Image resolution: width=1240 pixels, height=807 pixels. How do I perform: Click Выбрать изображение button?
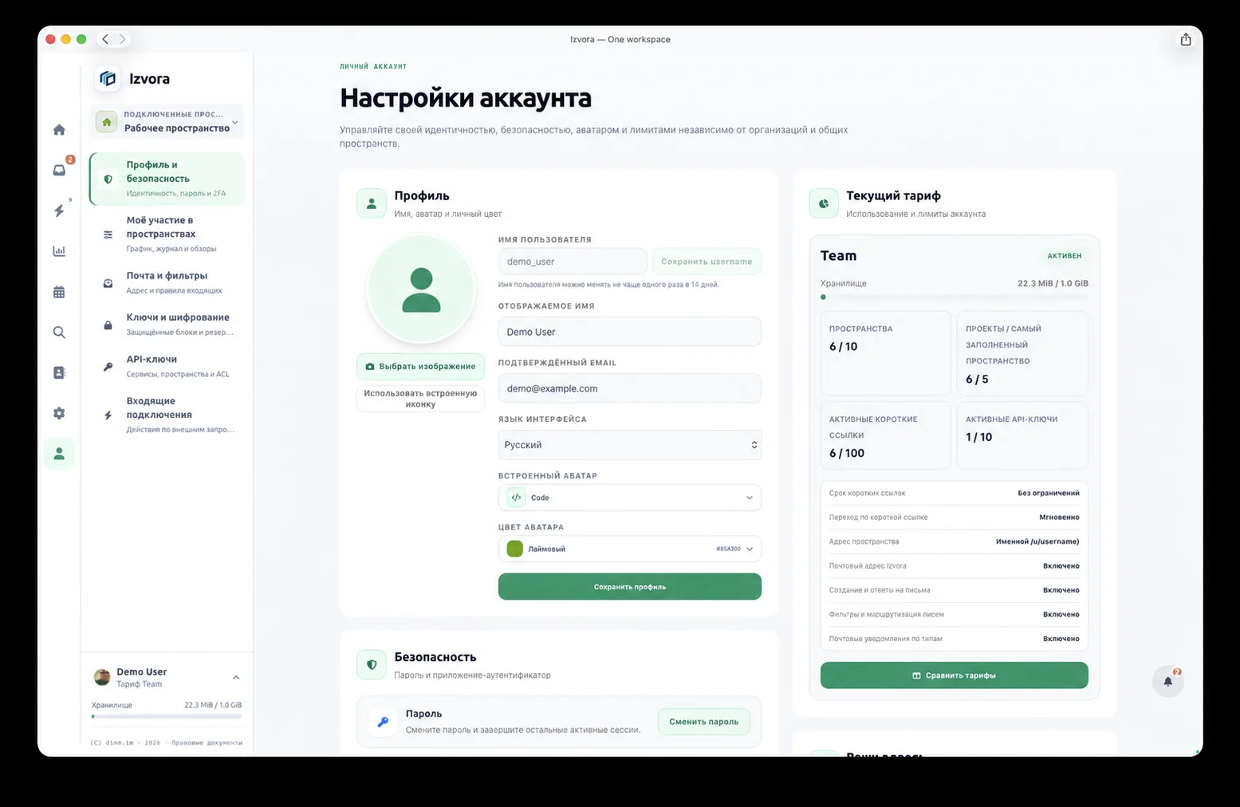[x=420, y=366]
